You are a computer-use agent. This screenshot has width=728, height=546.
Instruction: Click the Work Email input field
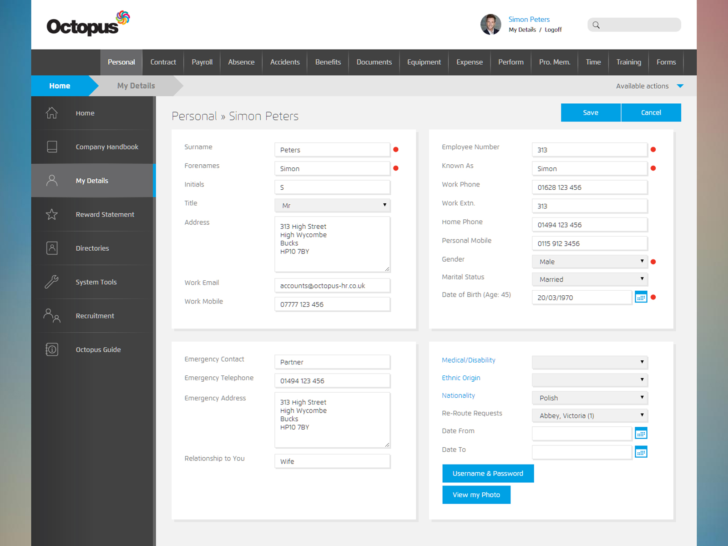click(333, 286)
